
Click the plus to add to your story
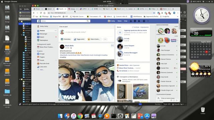point(120,32)
